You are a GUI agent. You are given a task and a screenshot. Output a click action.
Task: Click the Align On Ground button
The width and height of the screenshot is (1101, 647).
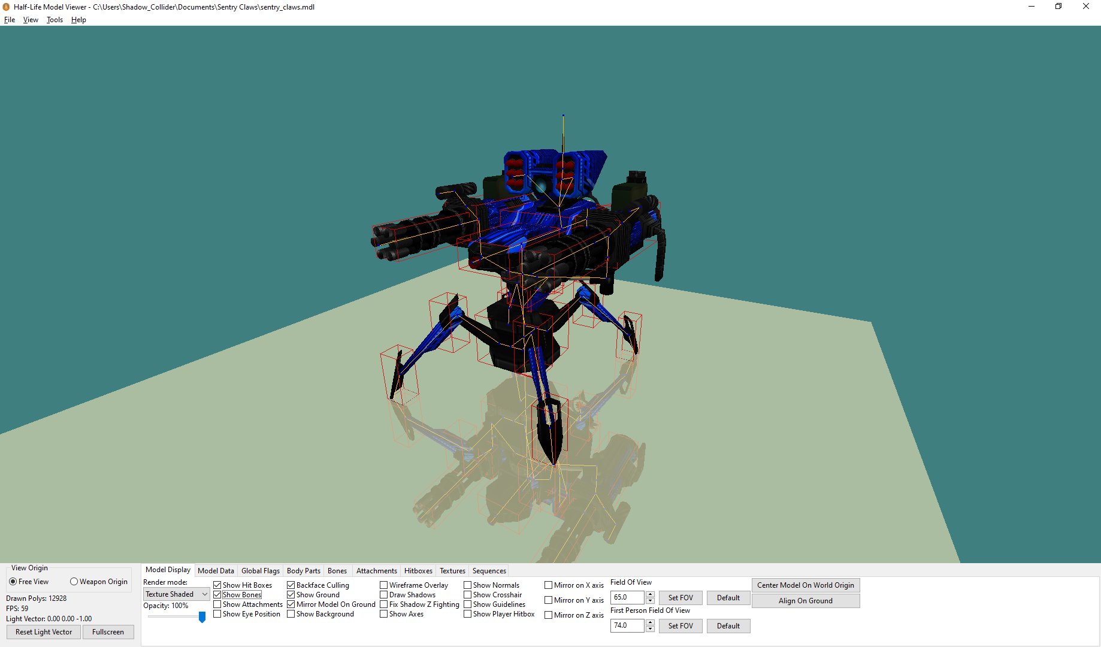(806, 601)
